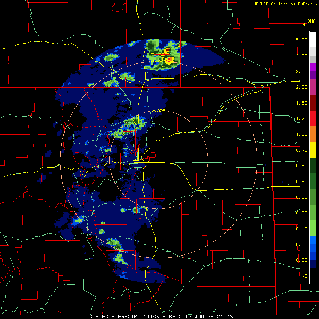Pick the black ND swatch at legend bottom
This screenshot has width=319, height=319.
click(313, 276)
